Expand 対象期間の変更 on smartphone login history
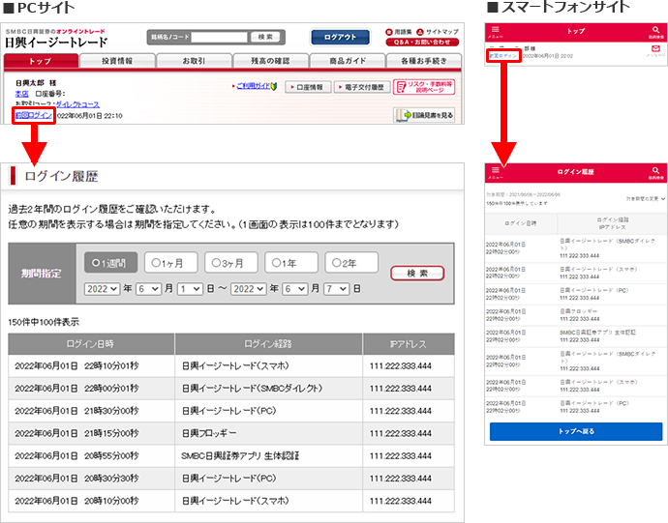This screenshot has width=668, height=523. 645,198
